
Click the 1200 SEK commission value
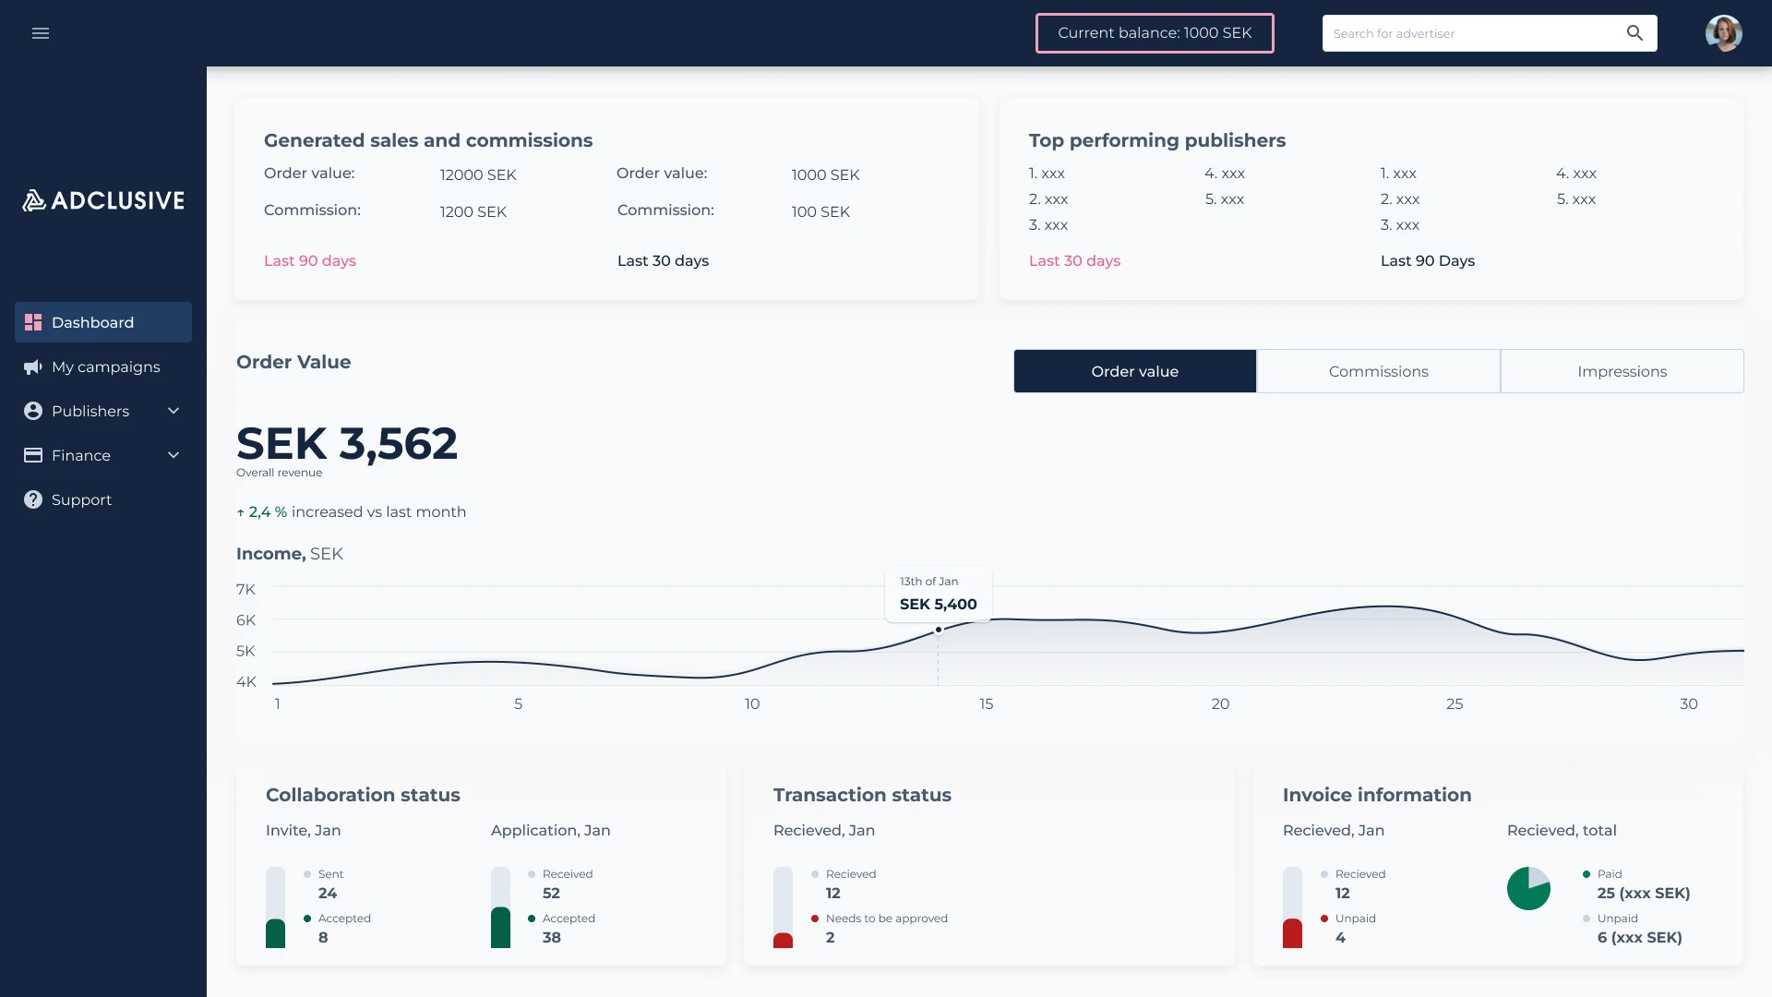click(x=473, y=212)
